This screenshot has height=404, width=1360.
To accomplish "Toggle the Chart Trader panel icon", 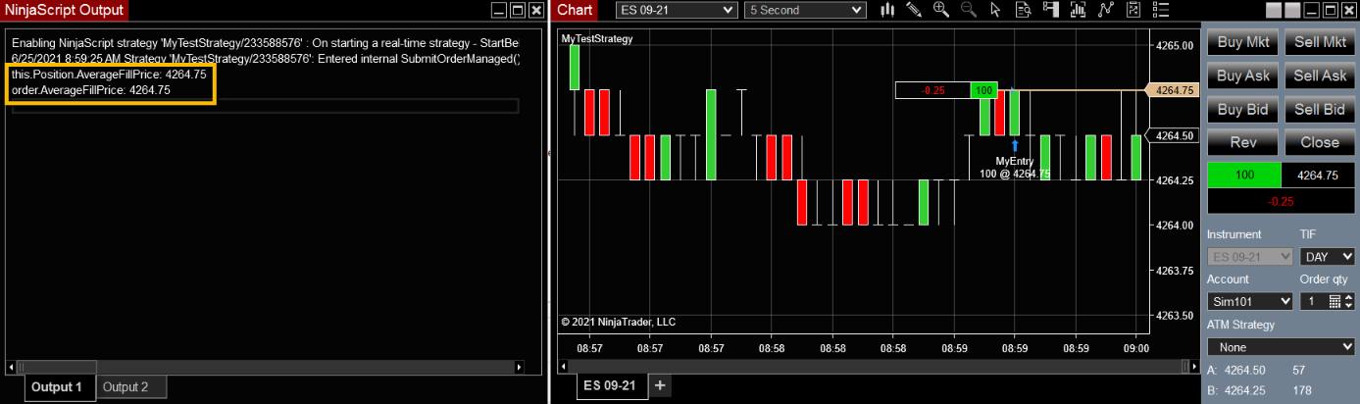I will (1050, 10).
